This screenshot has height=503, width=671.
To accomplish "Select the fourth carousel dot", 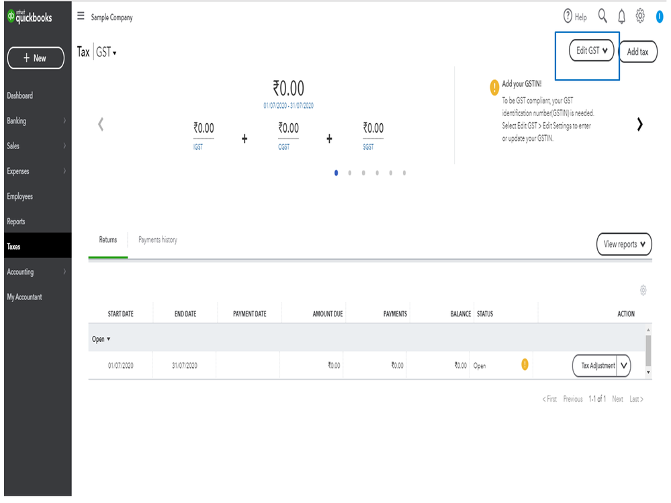I will [x=377, y=173].
